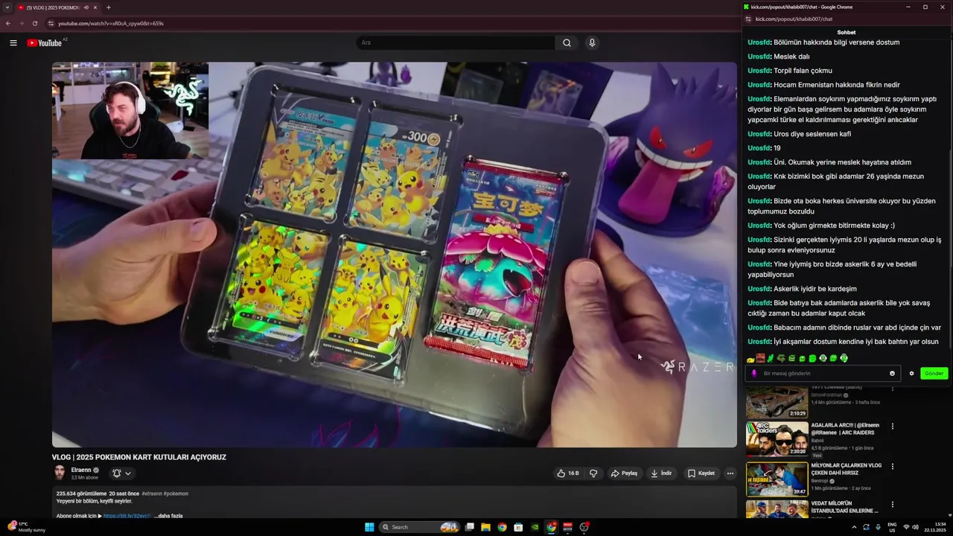This screenshot has height=536, width=953.
Task: Open Elraenn channel avatar
Action: pos(60,473)
